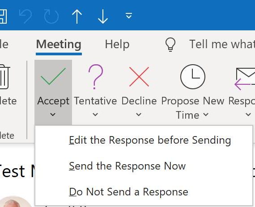
Task: Expand the Decline dropdown chevron
Action: [x=139, y=115]
